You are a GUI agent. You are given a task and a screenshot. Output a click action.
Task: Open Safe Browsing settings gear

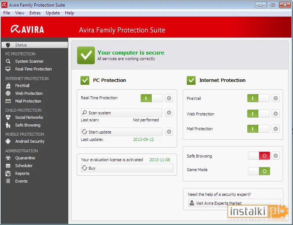(x=276, y=156)
